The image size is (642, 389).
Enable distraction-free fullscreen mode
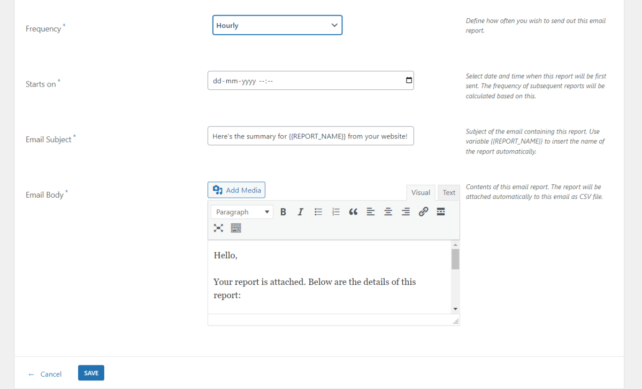click(x=218, y=228)
